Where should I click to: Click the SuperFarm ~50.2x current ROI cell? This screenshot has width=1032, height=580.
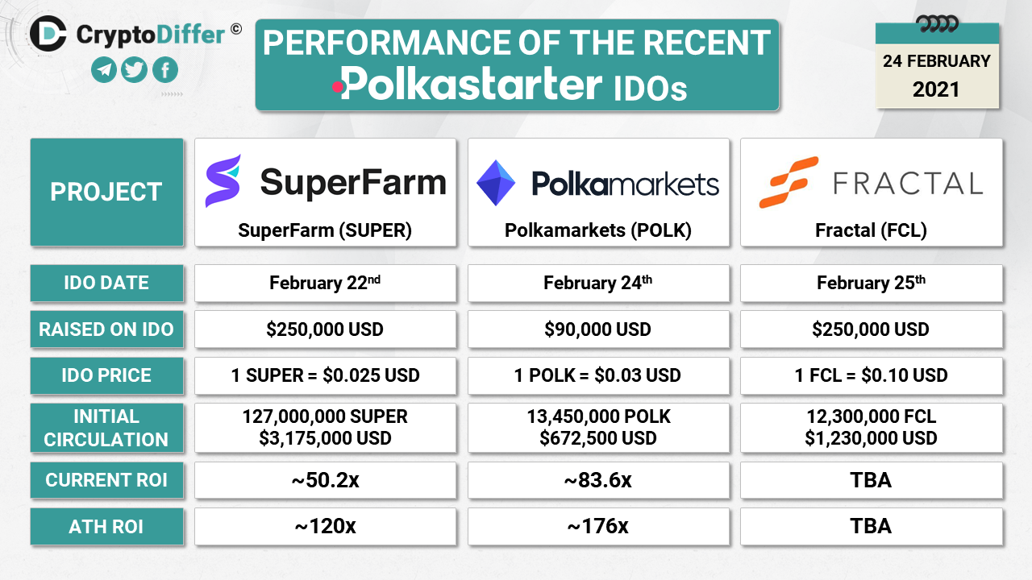click(325, 480)
